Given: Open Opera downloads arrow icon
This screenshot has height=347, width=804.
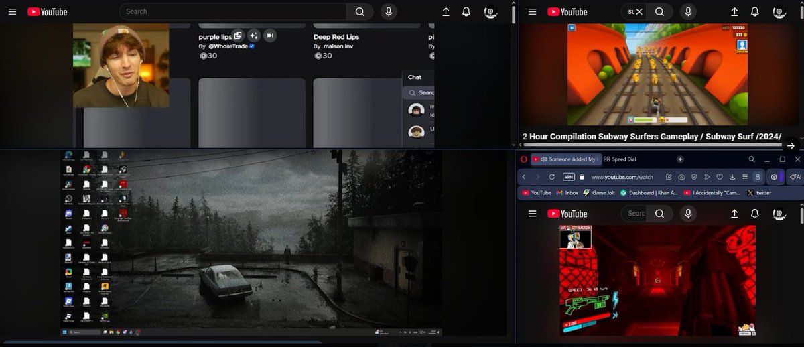Looking at the screenshot, I should [732, 177].
